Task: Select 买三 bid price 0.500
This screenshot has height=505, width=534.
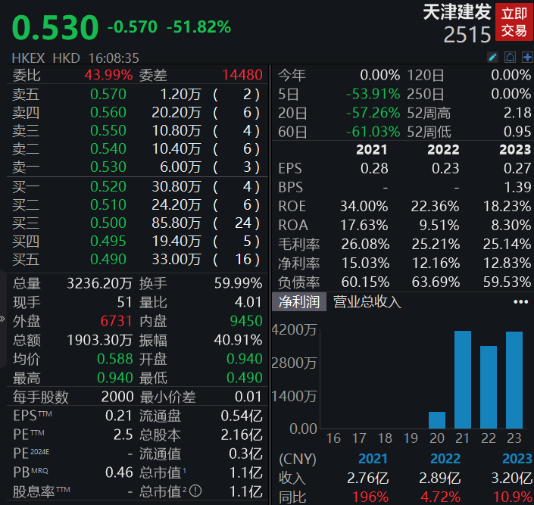Action: [108, 223]
